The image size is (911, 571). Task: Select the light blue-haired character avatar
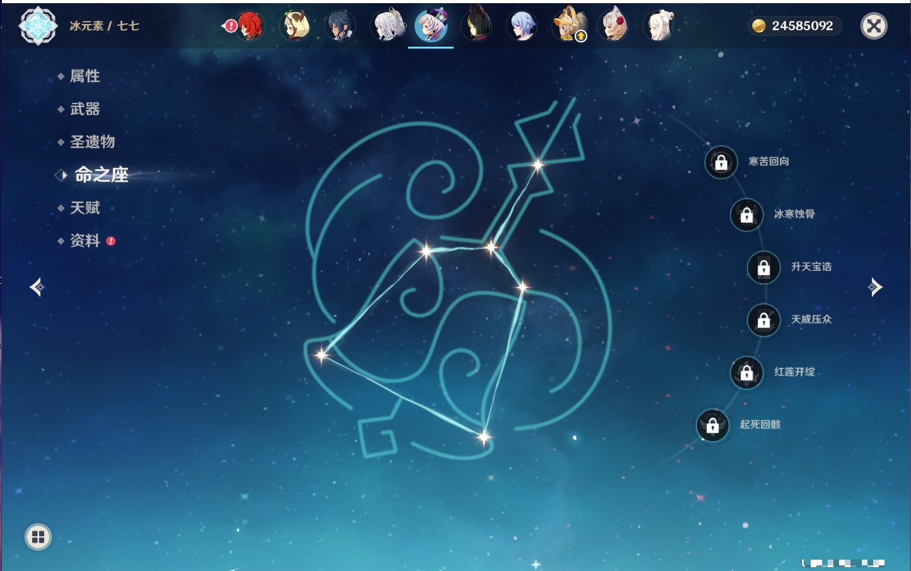pyautogui.click(x=522, y=26)
